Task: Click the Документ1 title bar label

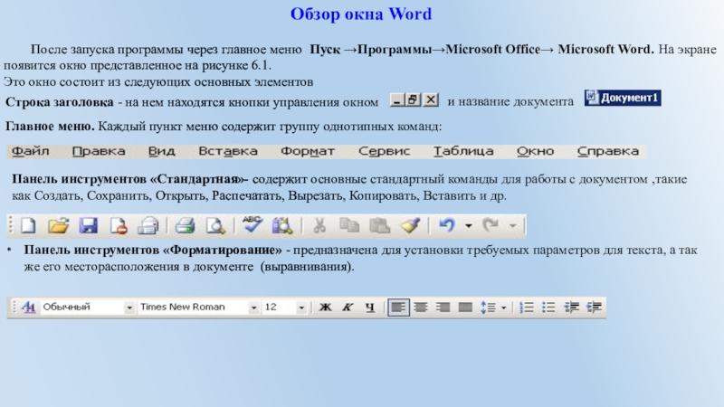Action: [x=629, y=98]
